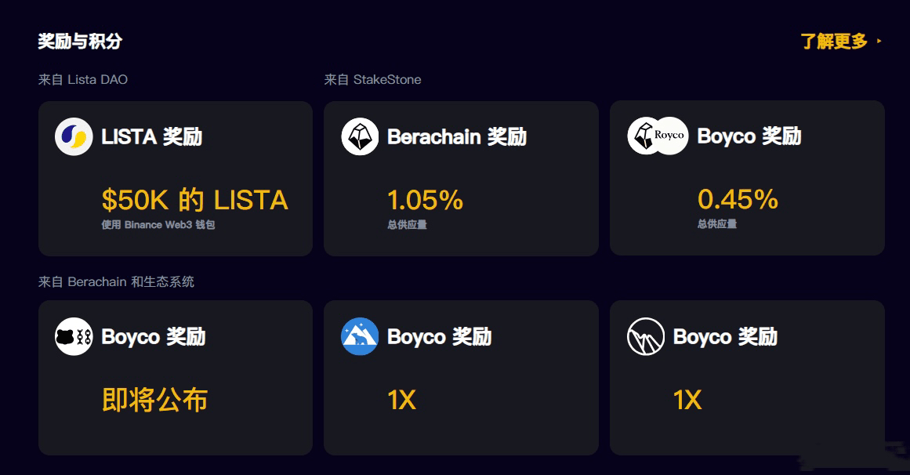Viewport: 910px width, 475px height.
Task: Click the bear-and-chain Boyco logo icon
Action: (x=74, y=336)
